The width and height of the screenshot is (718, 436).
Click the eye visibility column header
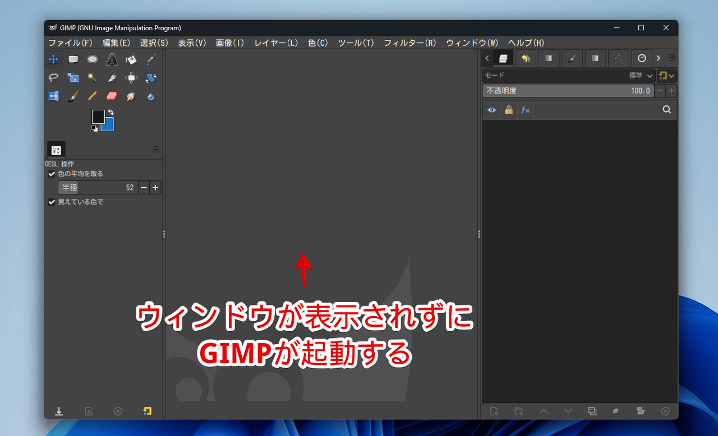click(x=492, y=110)
